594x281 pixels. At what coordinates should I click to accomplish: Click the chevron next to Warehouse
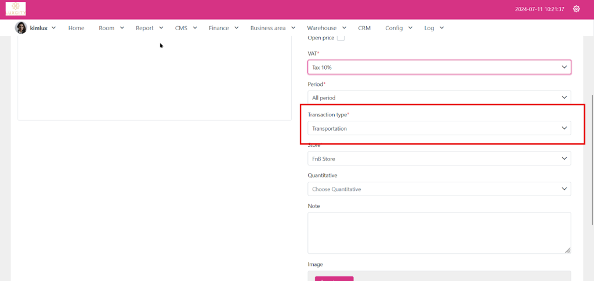344,27
